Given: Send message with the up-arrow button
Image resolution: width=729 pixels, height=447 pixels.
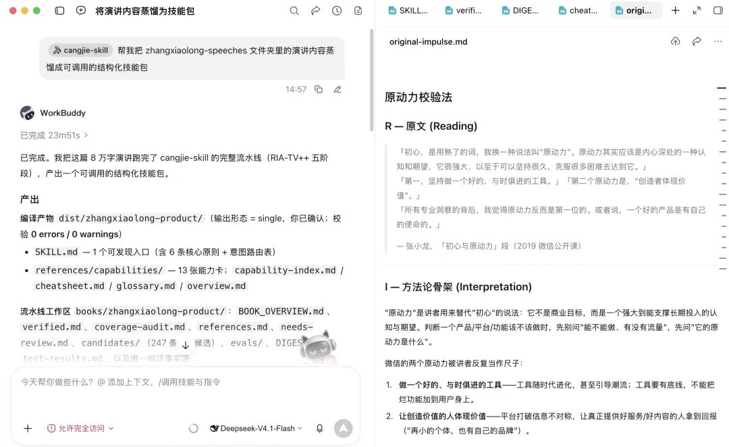Looking at the screenshot, I should click(343, 428).
